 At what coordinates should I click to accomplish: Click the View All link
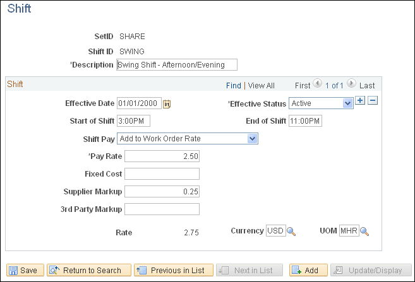[x=261, y=86]
